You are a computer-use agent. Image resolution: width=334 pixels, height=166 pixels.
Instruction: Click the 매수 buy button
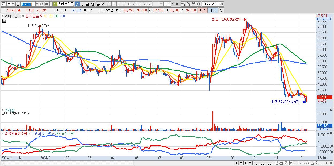click(203, 10)
